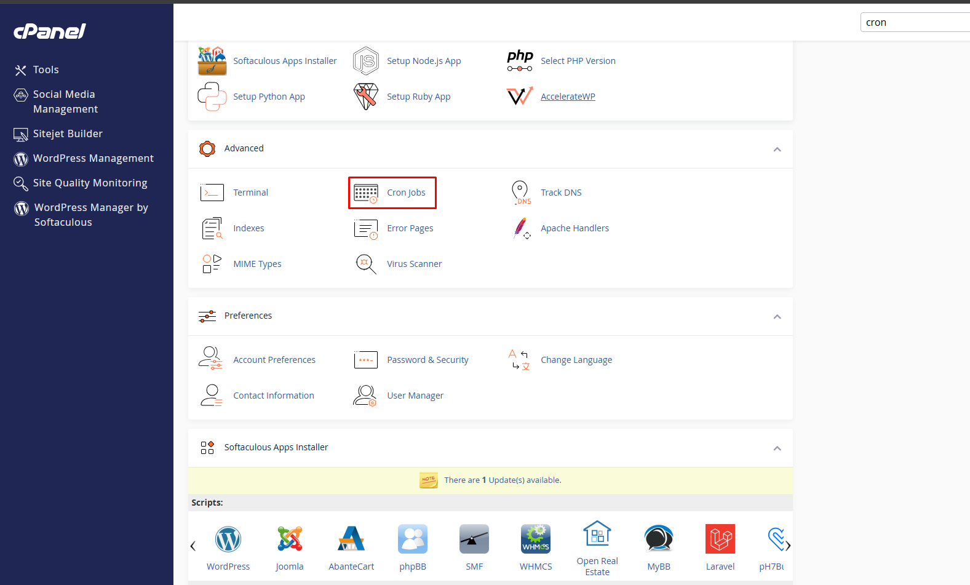
Task: Click the Advanced section gear icon
Action: 207,149
